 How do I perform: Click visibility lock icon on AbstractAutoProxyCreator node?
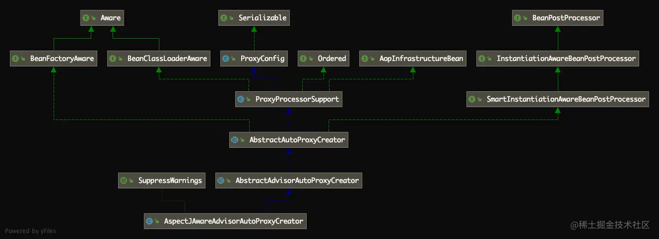[x=243, y=140]
